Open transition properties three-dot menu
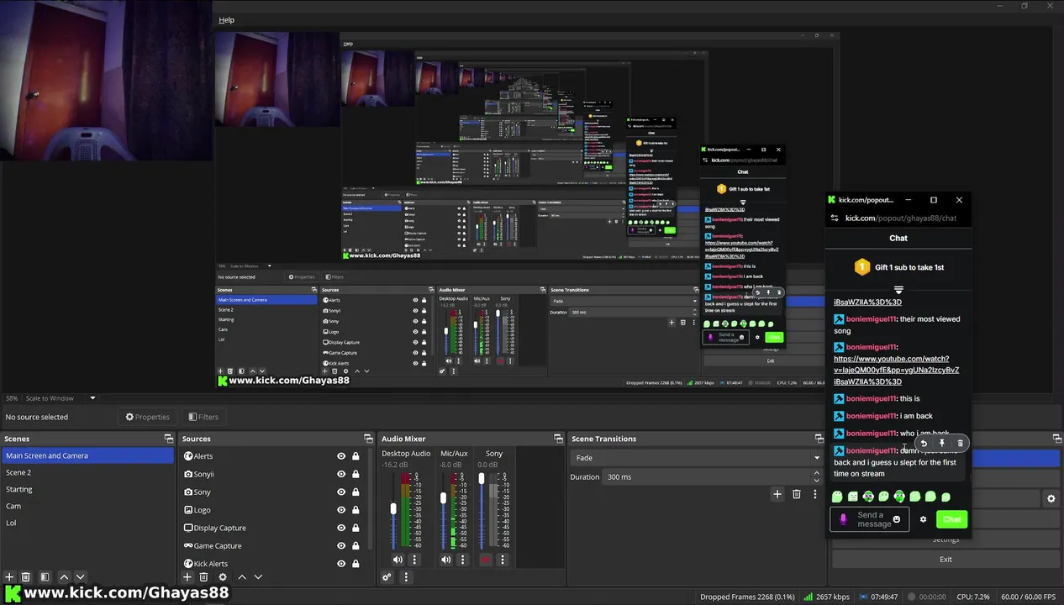 (x=814, y=494)
